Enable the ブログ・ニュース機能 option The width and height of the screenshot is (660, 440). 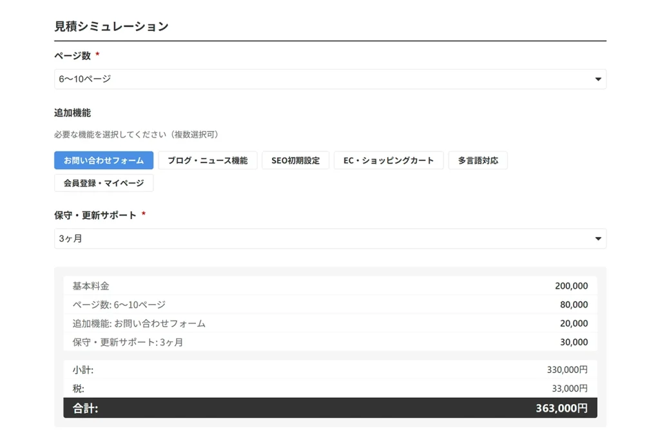point(208,160)
